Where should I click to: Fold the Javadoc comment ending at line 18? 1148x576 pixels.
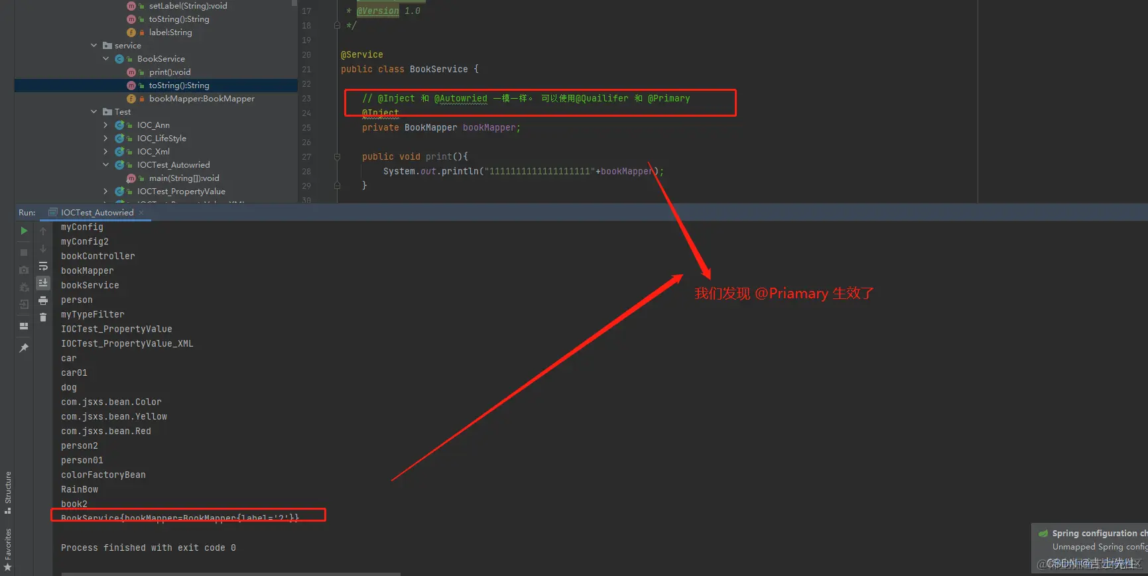(x=337, y=25)
